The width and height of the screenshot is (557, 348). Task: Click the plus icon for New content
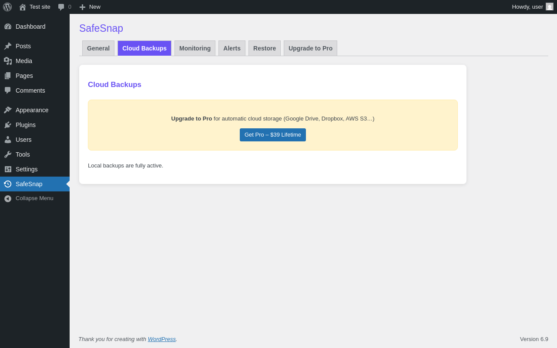pyautogui.click(x=82, y=7)
